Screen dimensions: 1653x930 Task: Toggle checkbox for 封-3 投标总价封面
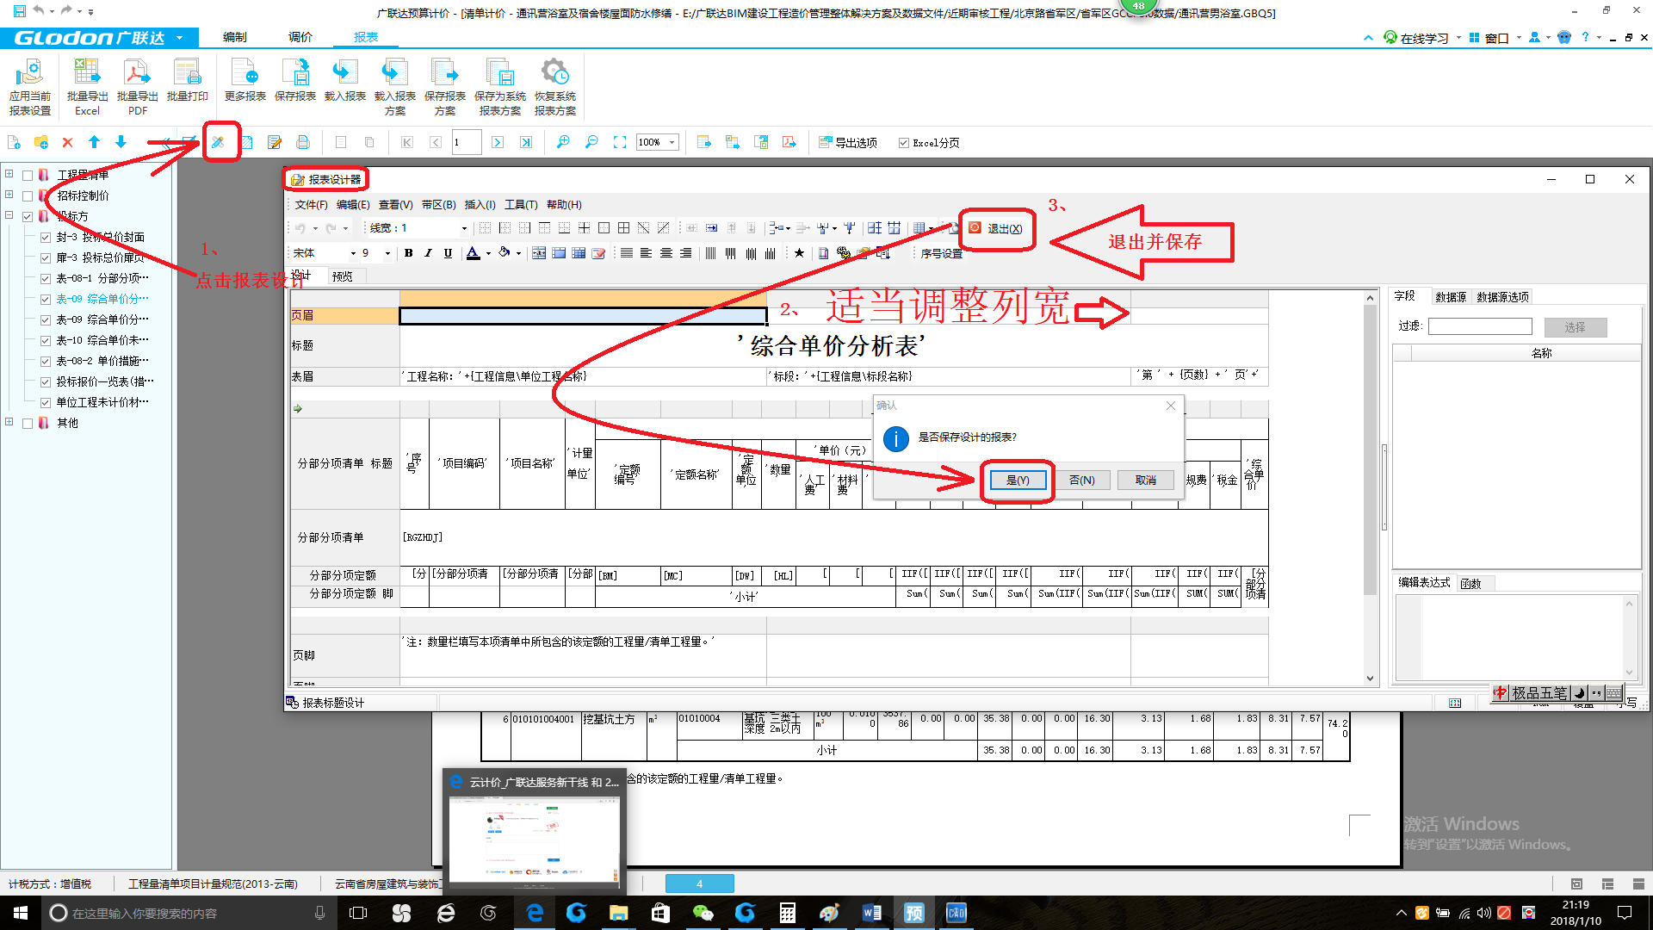click(x=46, y=237)
